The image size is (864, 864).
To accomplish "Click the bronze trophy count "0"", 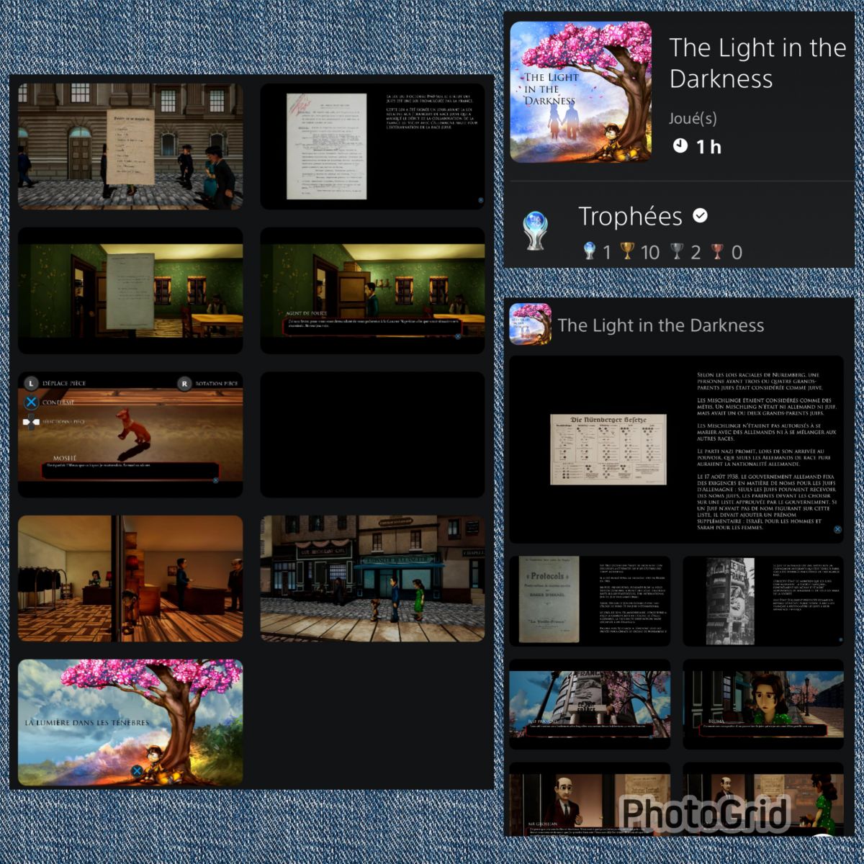I will point(737,252).
